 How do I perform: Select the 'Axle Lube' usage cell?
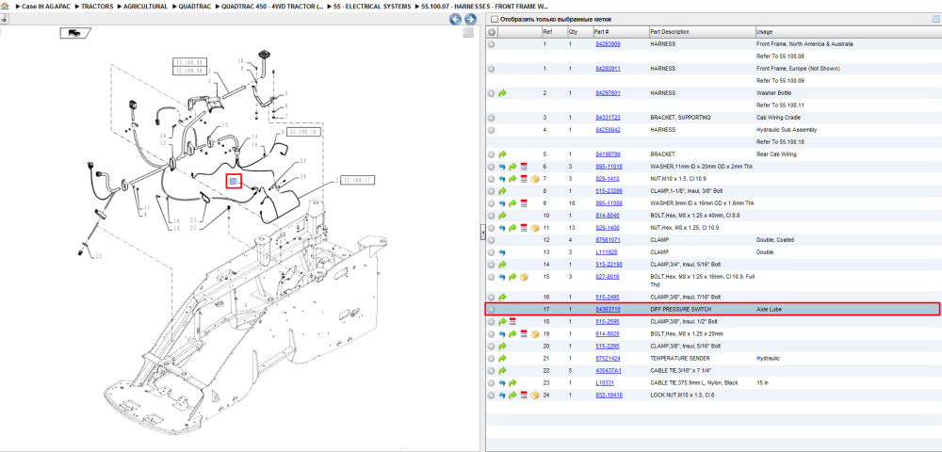click(769, 309)
